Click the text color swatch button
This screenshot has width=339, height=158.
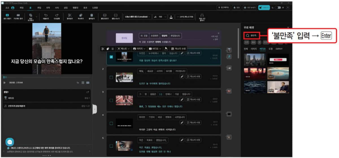coord(171,17)
